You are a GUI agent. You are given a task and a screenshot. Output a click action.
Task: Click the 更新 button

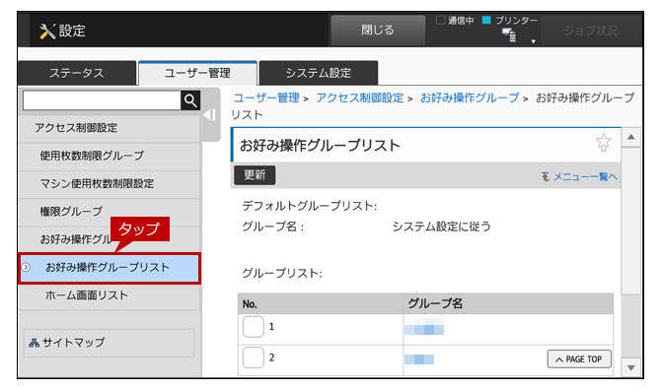pos(255,175)
